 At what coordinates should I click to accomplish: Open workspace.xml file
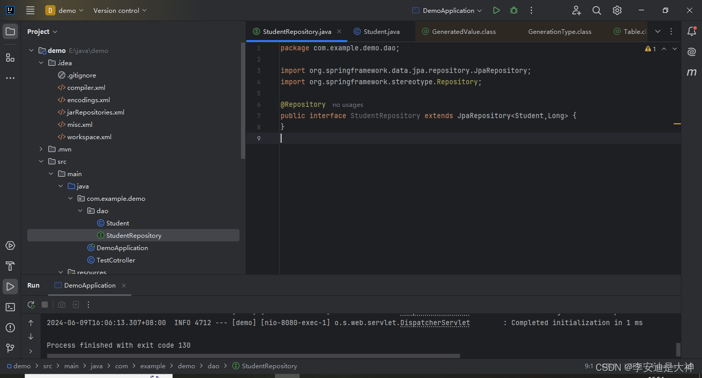(x=89, y=137)
